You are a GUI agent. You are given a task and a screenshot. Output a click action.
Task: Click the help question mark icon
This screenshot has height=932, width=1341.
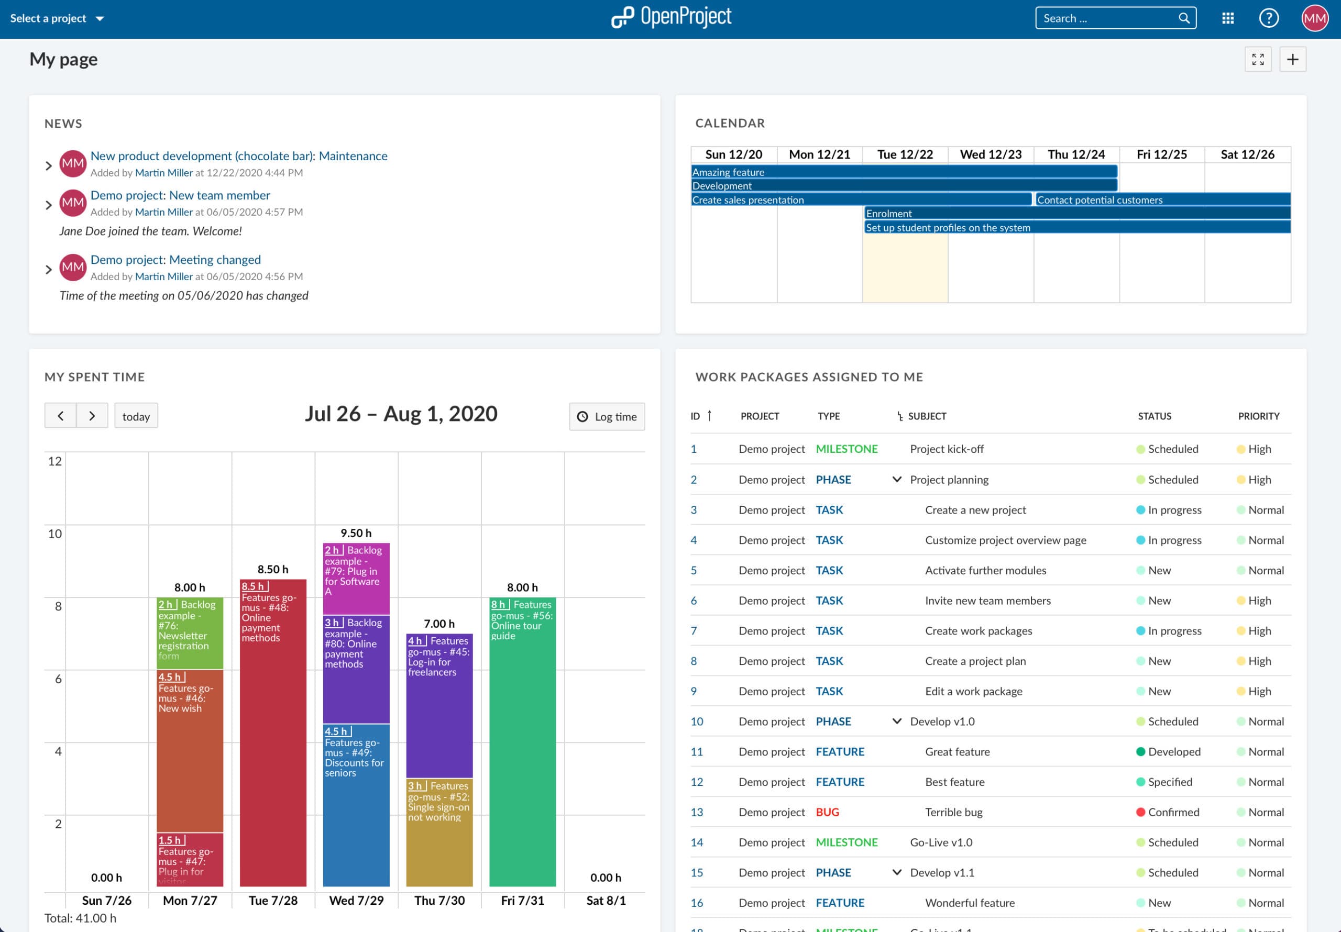[x=1269, y=18]
